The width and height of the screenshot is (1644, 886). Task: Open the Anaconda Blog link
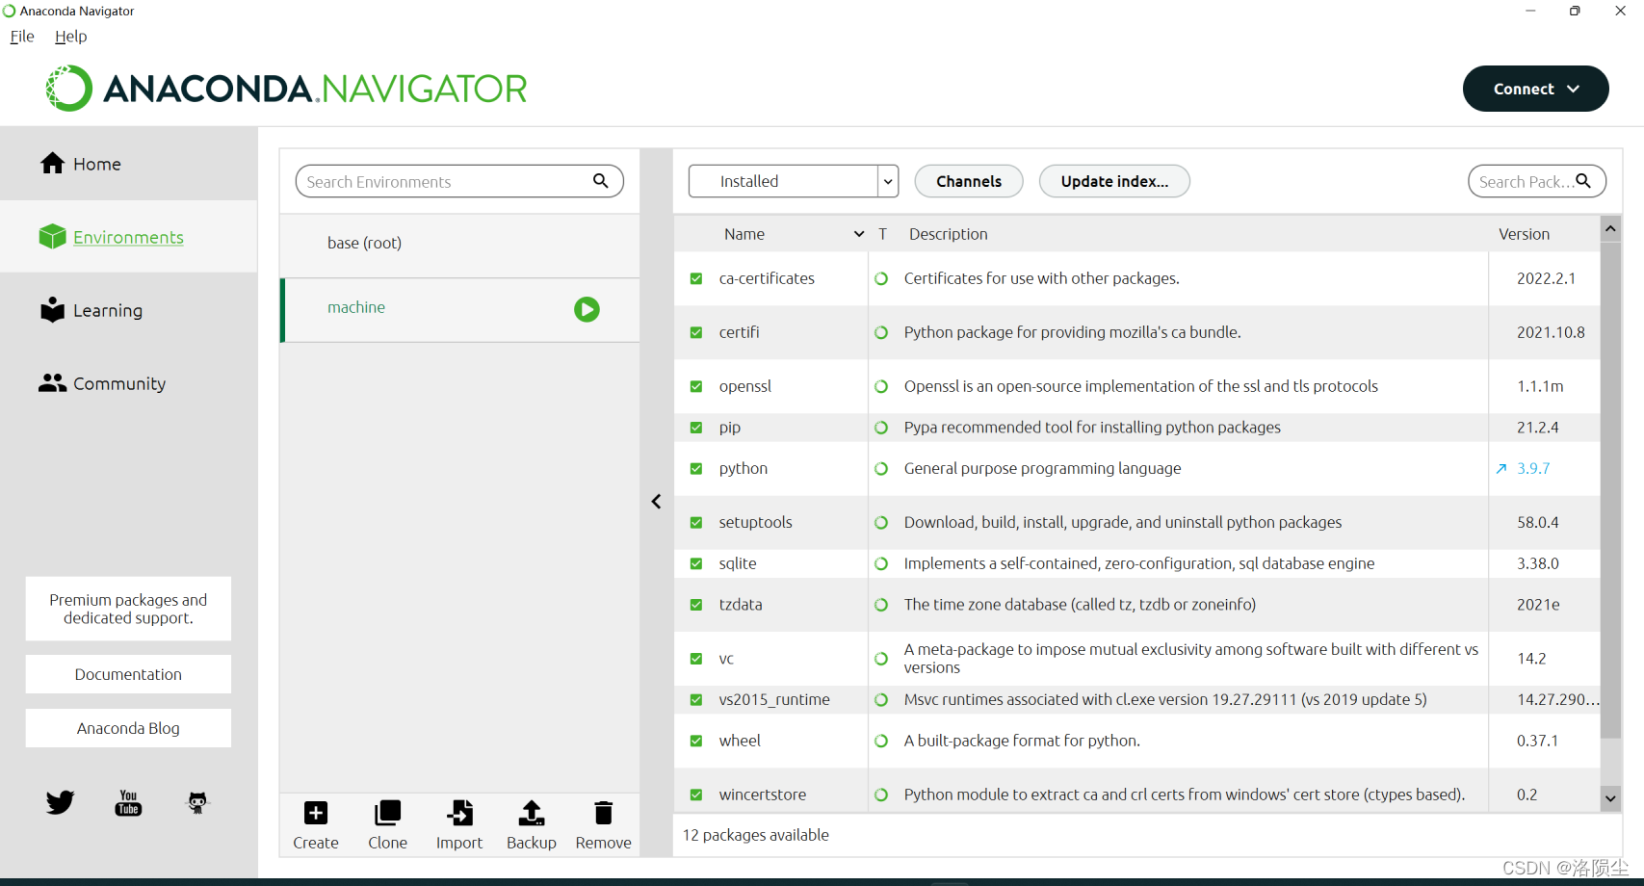click(x=128, y=728)
